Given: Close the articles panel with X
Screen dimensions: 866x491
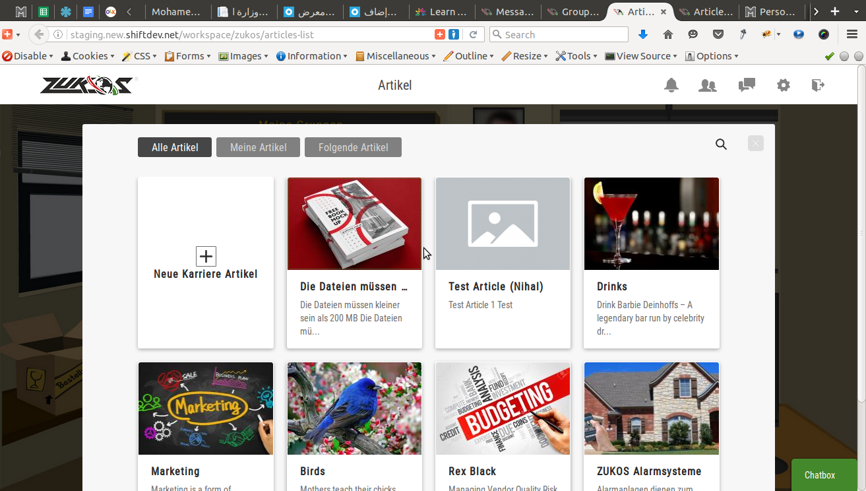Looking at the screenshot, I should [756, 143].
